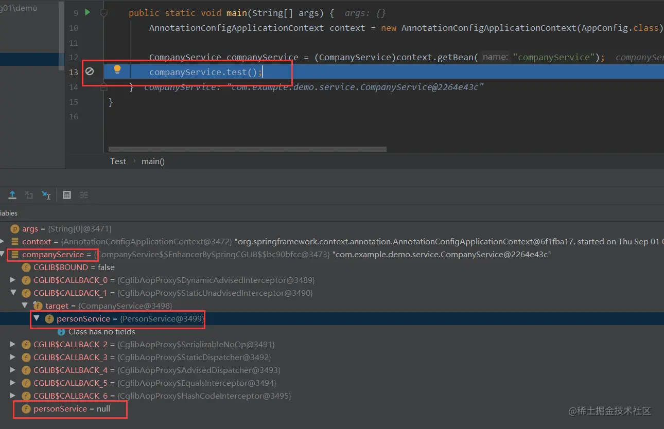
Task: Click the text 'Class has no fields'
Action: click(102, 332)
